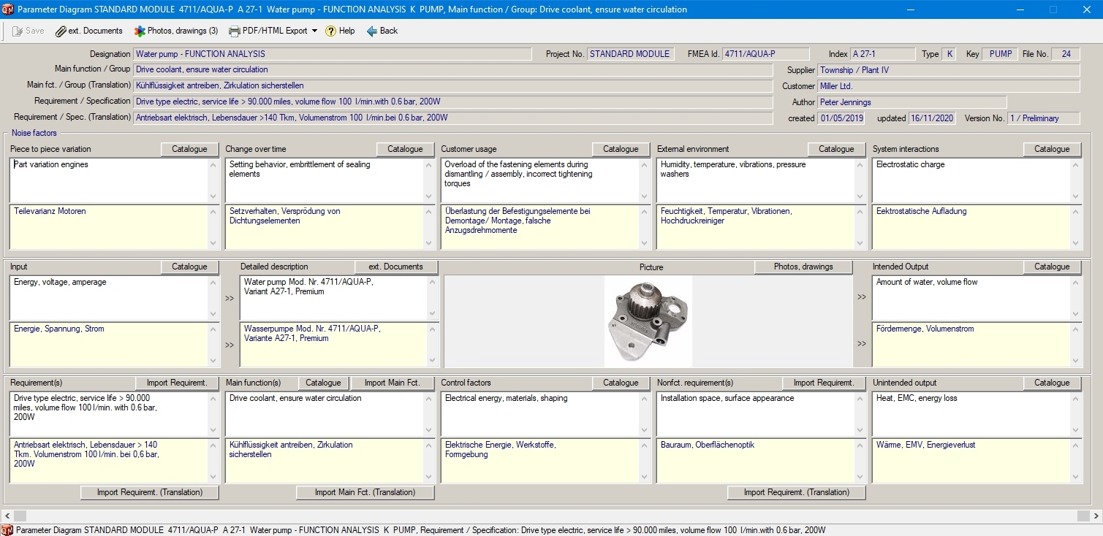Click >> arrow beside 'Energy, voltage, amperage'
The image size is (1103, 536).
[230, 298]
